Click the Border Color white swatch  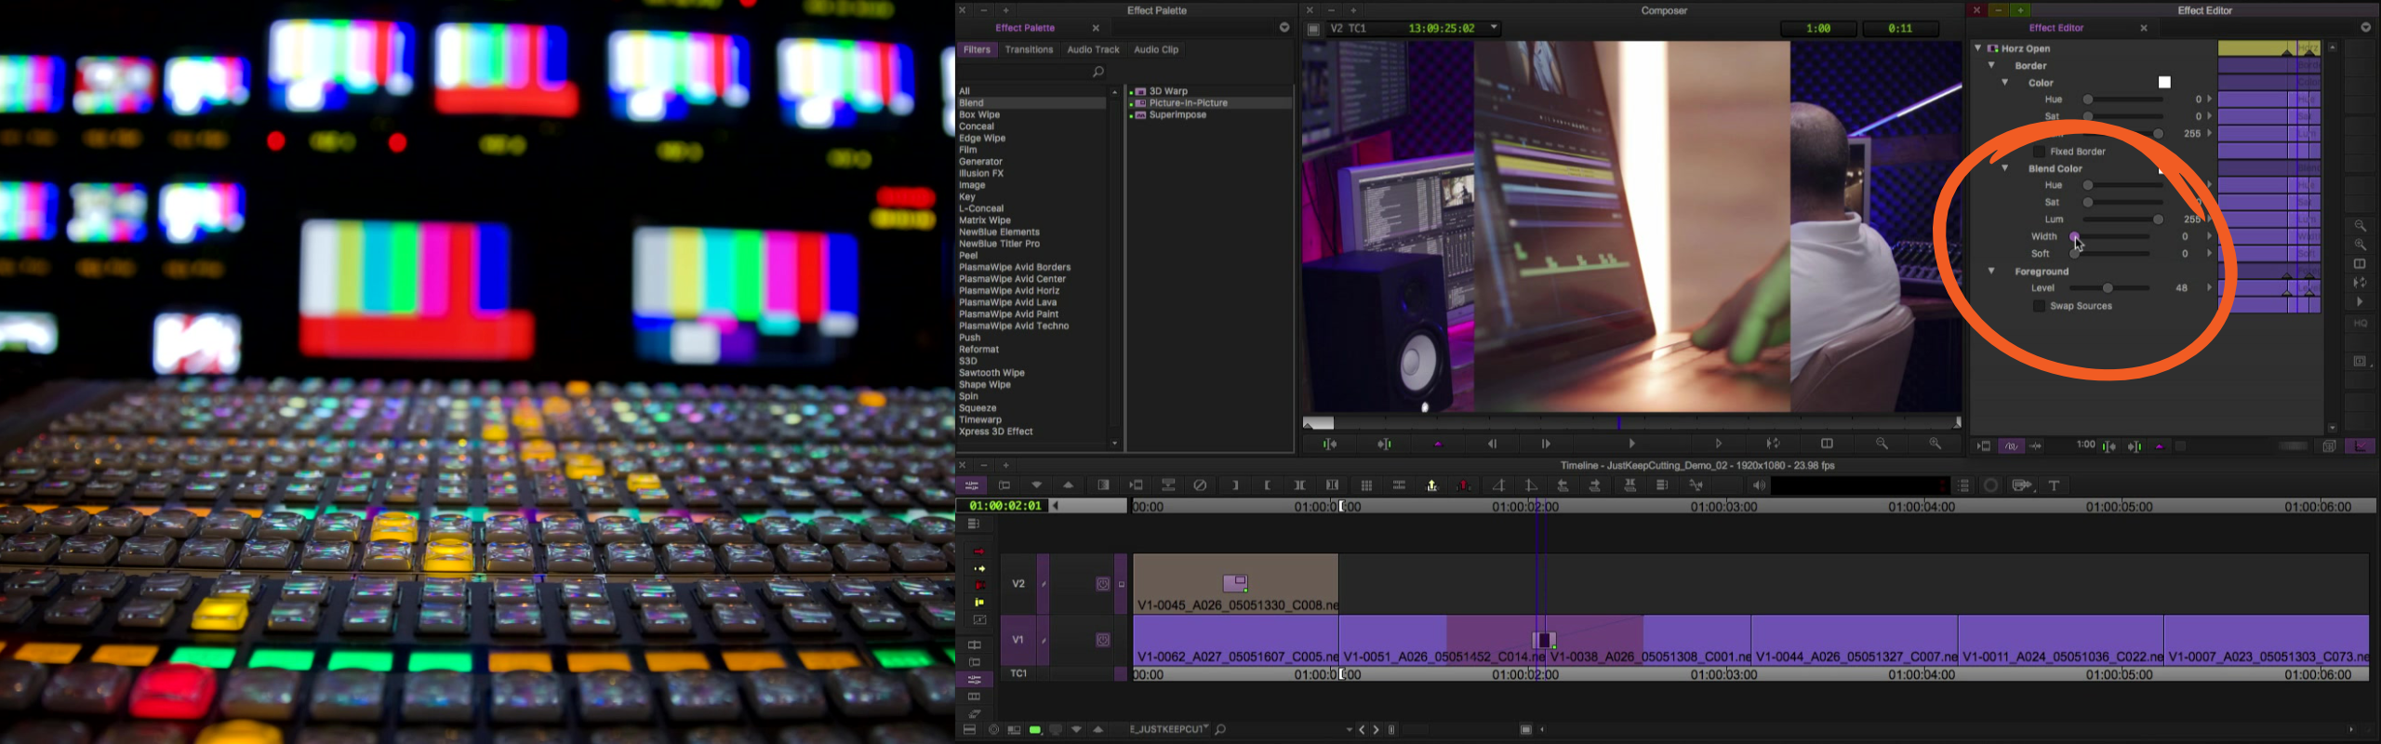[x=2164, y=83]
